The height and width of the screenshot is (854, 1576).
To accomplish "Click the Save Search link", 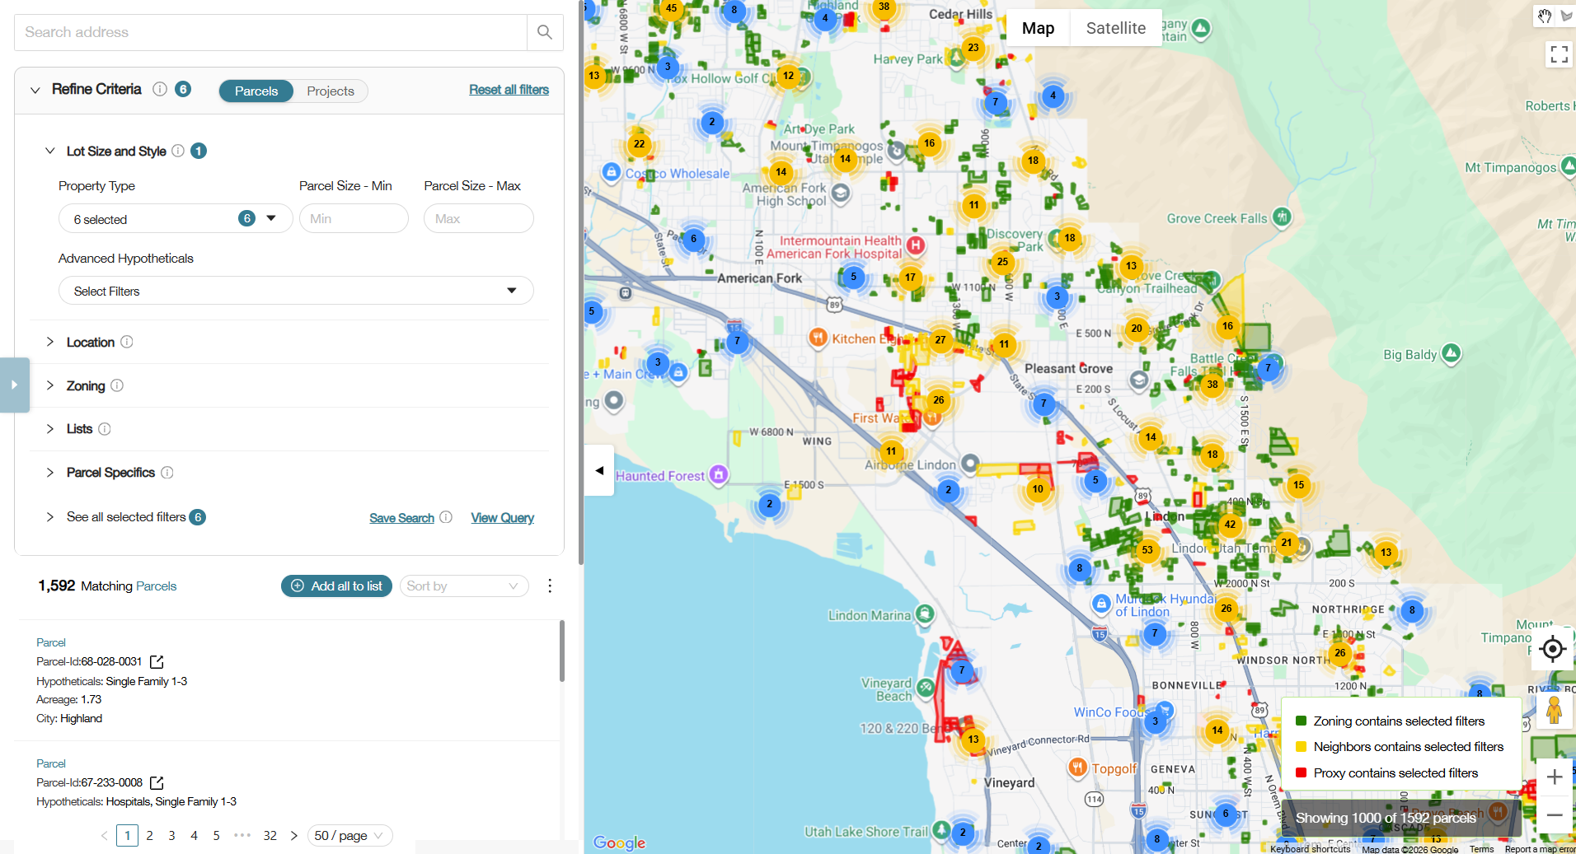I will [x=401, y=518].
